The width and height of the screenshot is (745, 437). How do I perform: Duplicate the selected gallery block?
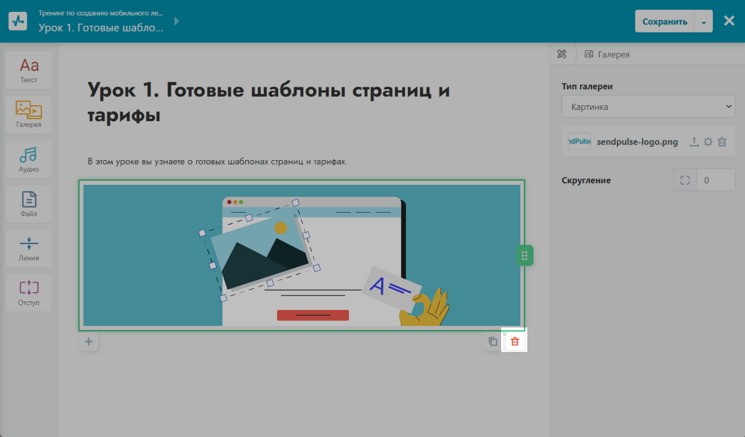pos(493,341)
